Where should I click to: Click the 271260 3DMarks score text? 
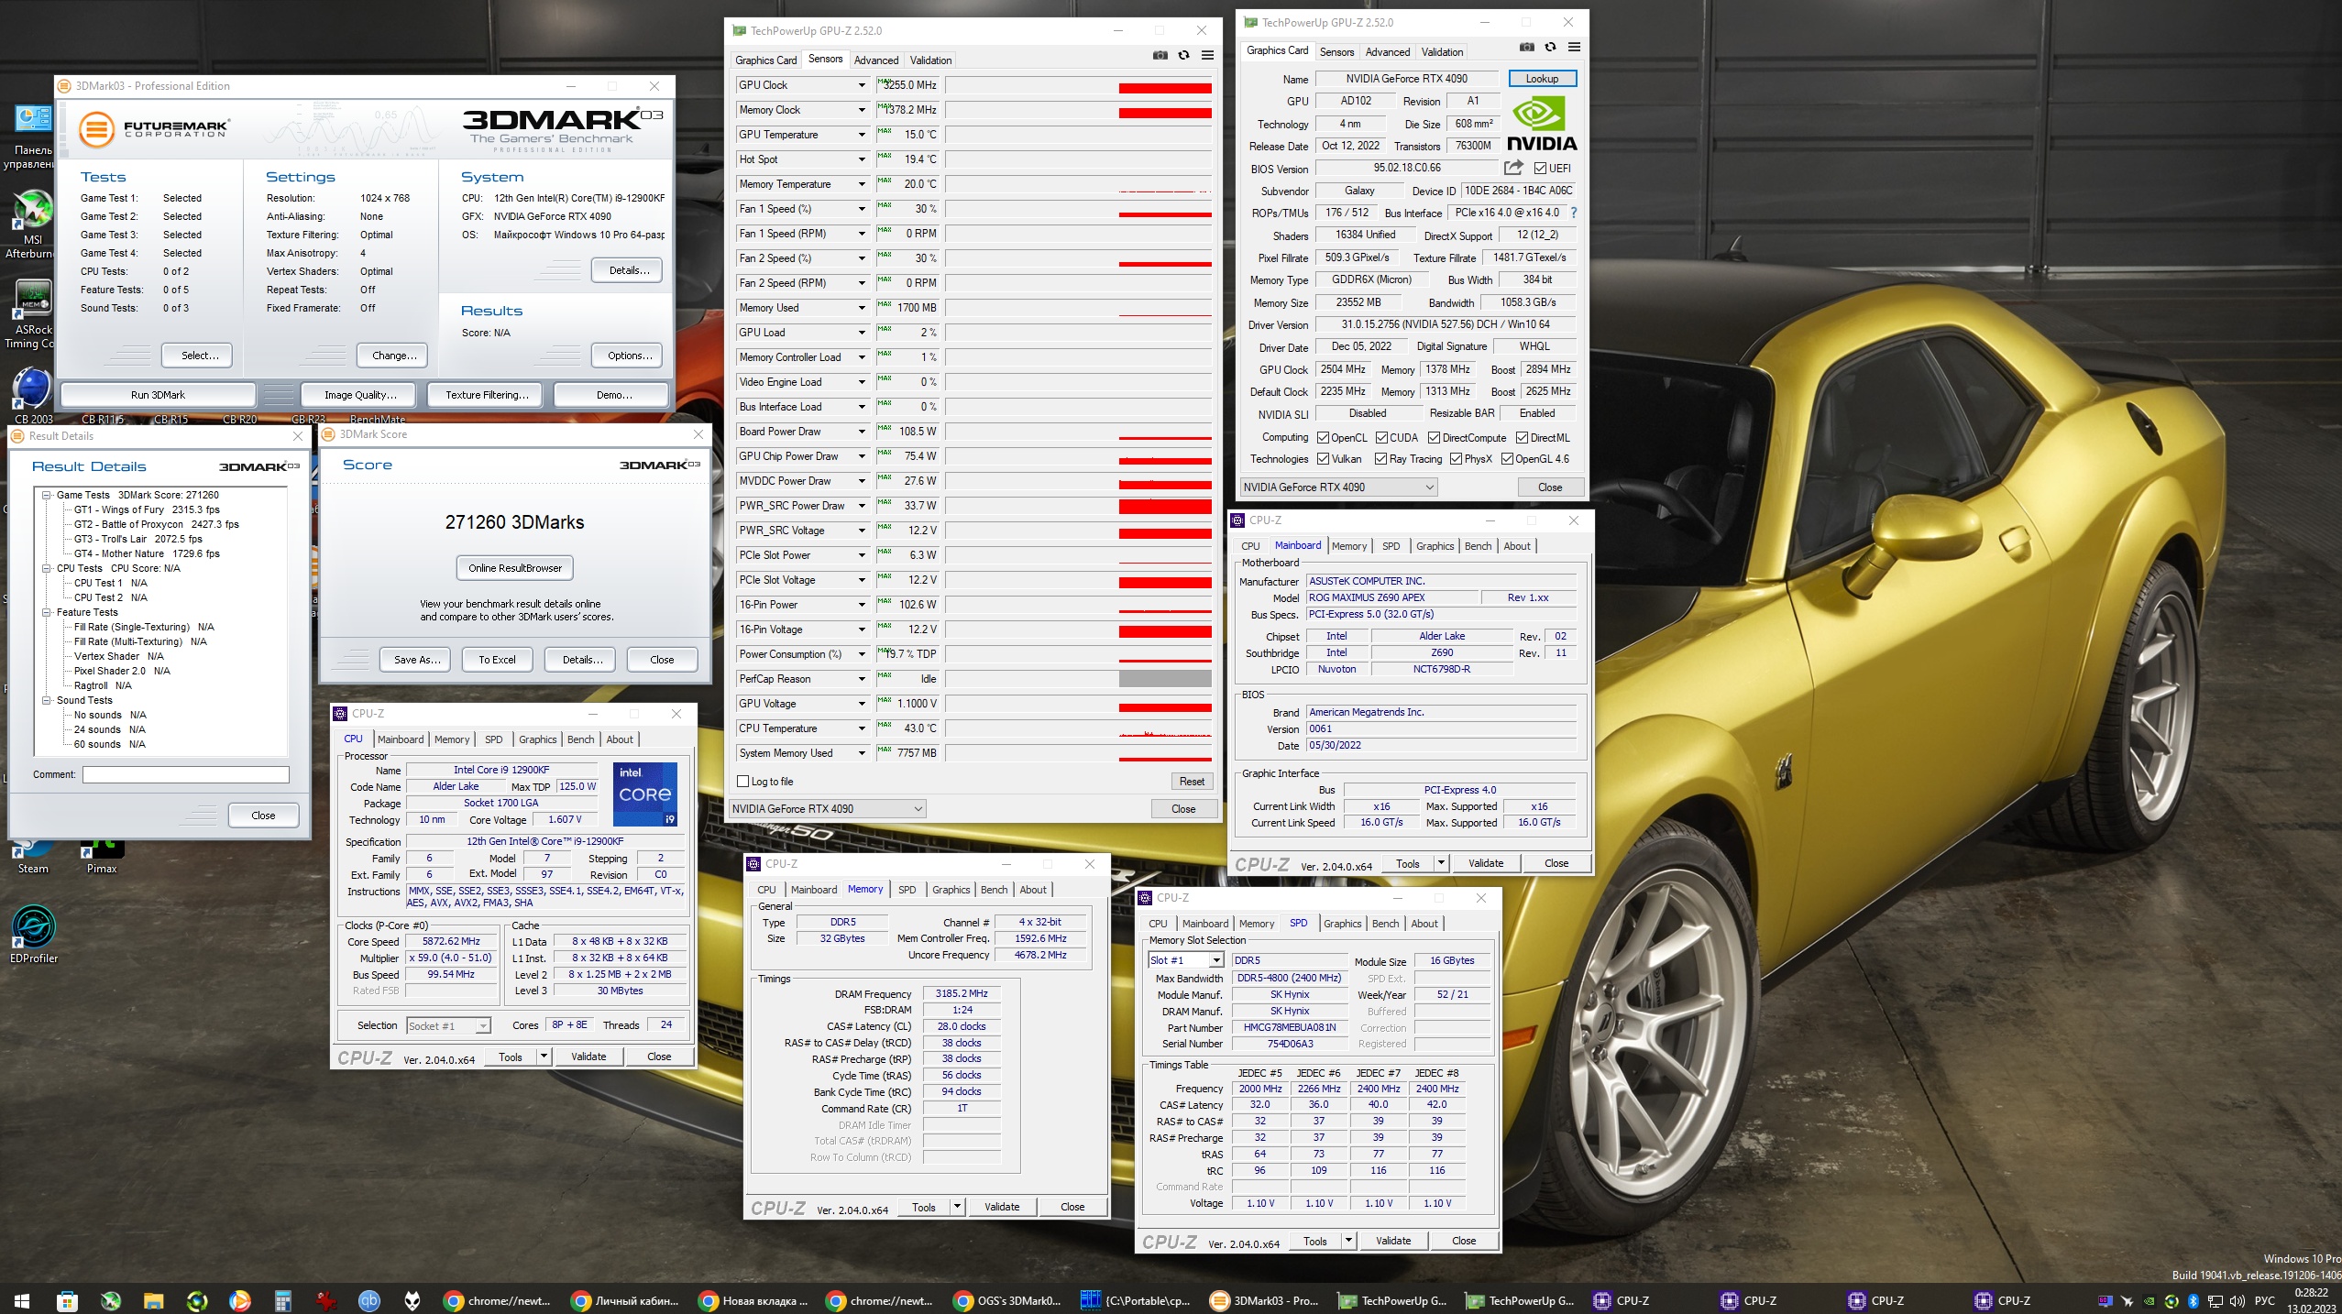[514, 522]
